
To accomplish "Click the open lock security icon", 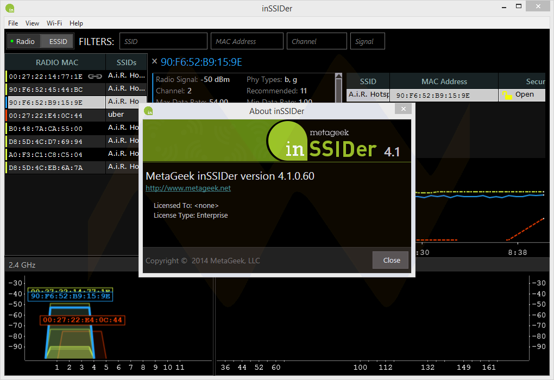I will tap(507, 95).
